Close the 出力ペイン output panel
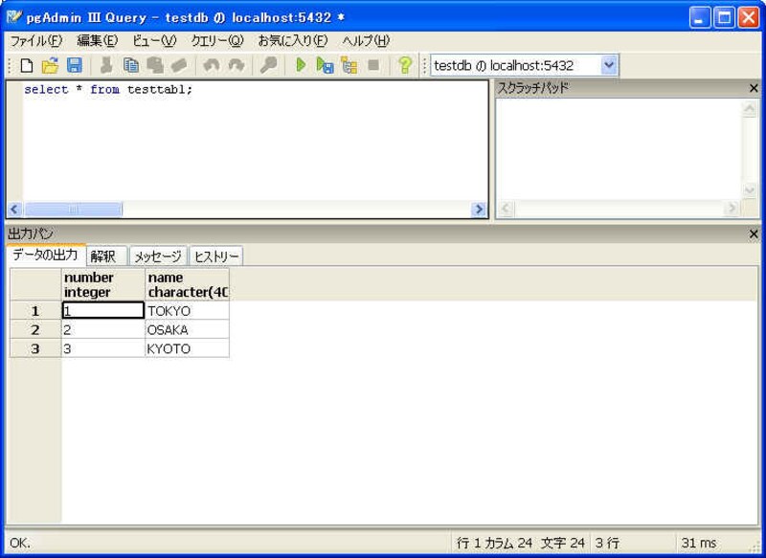766x558 pixels. pos(754,234)
